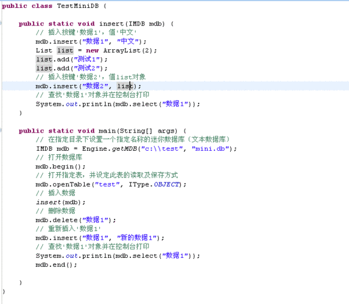
Task: Click the string "中文" in the mdb.insert call
Action: (x=129, y=41)
